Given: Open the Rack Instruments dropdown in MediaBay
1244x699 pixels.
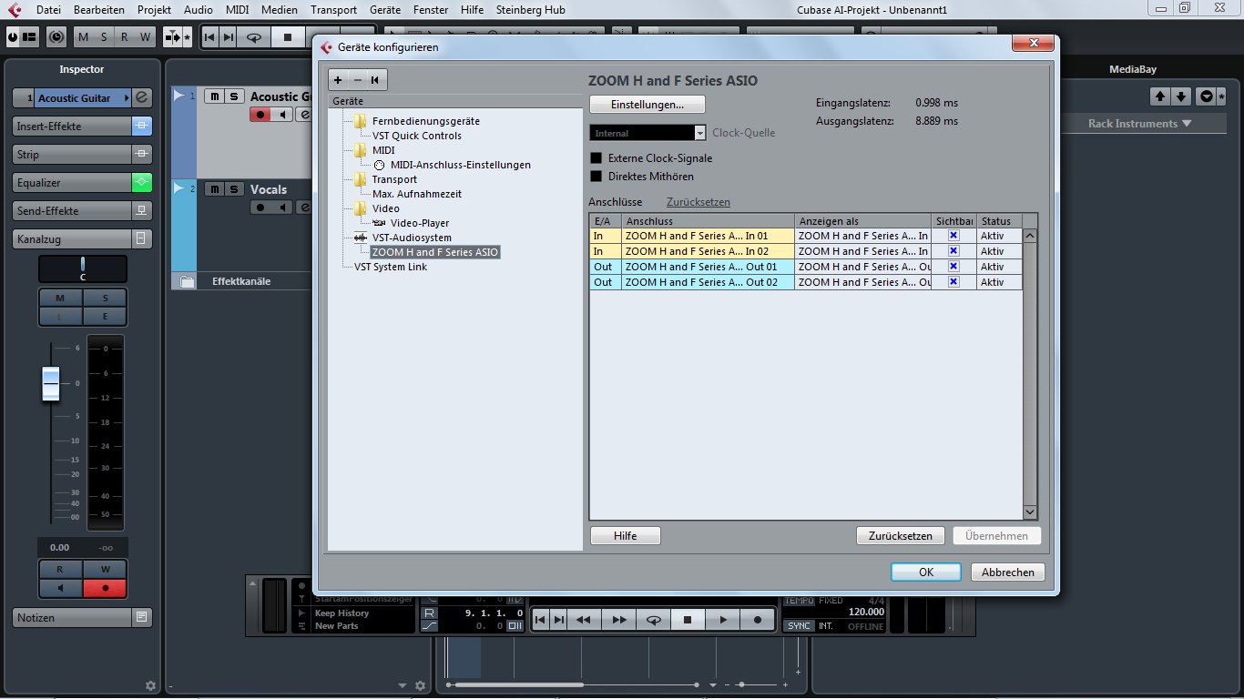Looking at the screenshot, I should click(x=1139, y=124).
